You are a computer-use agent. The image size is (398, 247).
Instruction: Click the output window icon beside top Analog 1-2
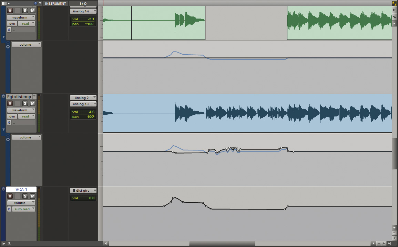point(95,11)
